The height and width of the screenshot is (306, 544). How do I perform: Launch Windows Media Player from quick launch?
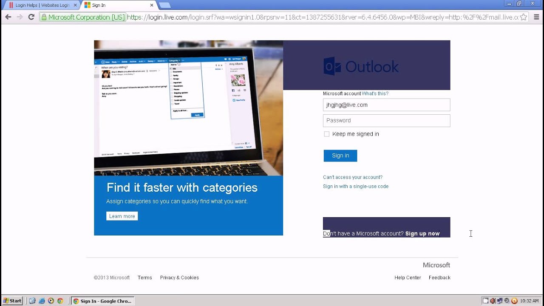click(51, 301)
